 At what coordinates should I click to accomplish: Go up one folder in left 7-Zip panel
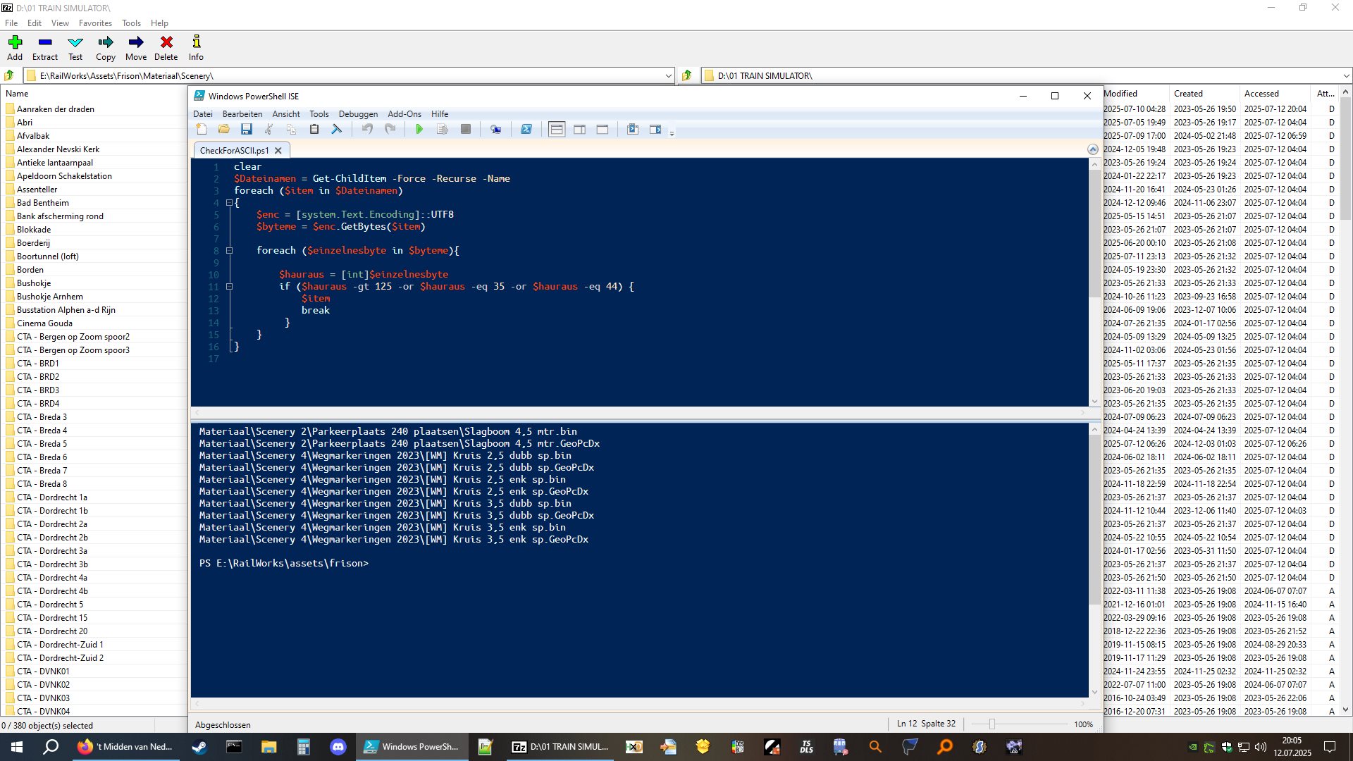9,75
